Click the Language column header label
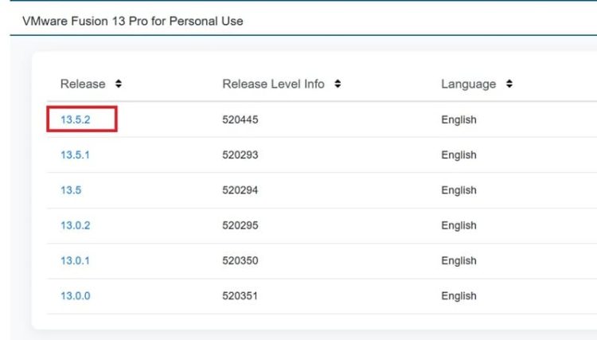The width and height of the screenshot is (597, 340). click(468, 84)
